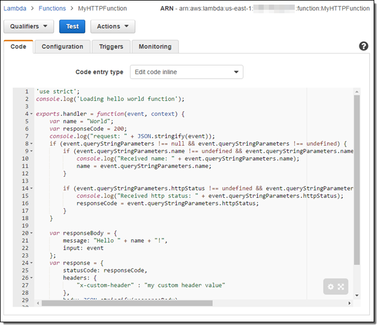Image resolution: width=380 pixels, height=328 pixels.
Task: Fold the httpStatus if block at line 14
Action: point(31,189)
